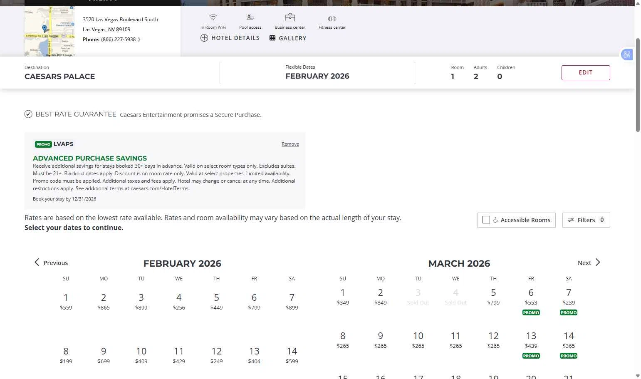Select February 4 at $256
Viewport: 641px width, 379px height.
tap(179, 302)
